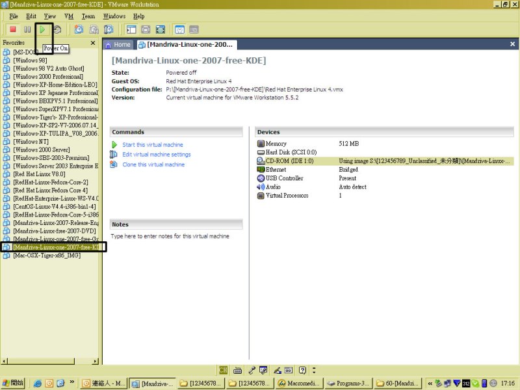Open the 60-[Mandri... folder taskbar button
Image resolution: width=520 pixels, height=390 pixels.
397,383
